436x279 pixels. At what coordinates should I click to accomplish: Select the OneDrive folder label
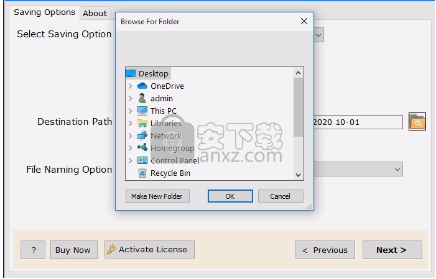point(167,86)
